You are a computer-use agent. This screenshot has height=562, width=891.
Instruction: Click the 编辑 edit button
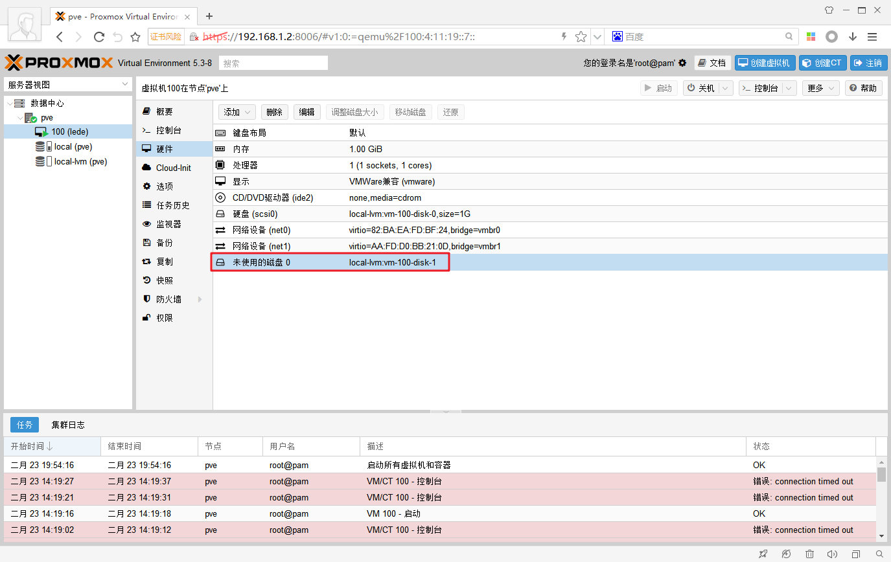307,112
